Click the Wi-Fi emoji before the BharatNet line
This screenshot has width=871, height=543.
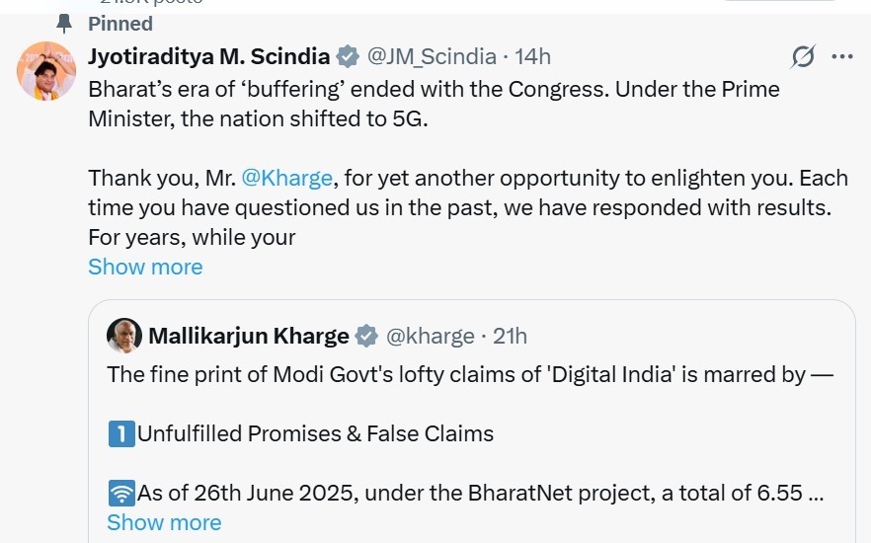[x=120, y=493]
